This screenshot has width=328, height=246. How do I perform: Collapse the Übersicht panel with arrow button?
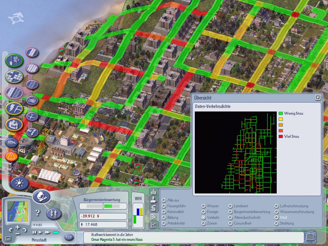pos(318,97)
